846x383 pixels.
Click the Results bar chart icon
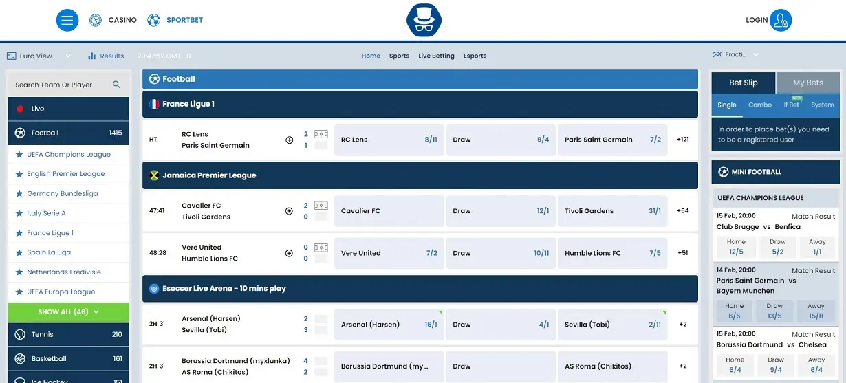point(91,56)
